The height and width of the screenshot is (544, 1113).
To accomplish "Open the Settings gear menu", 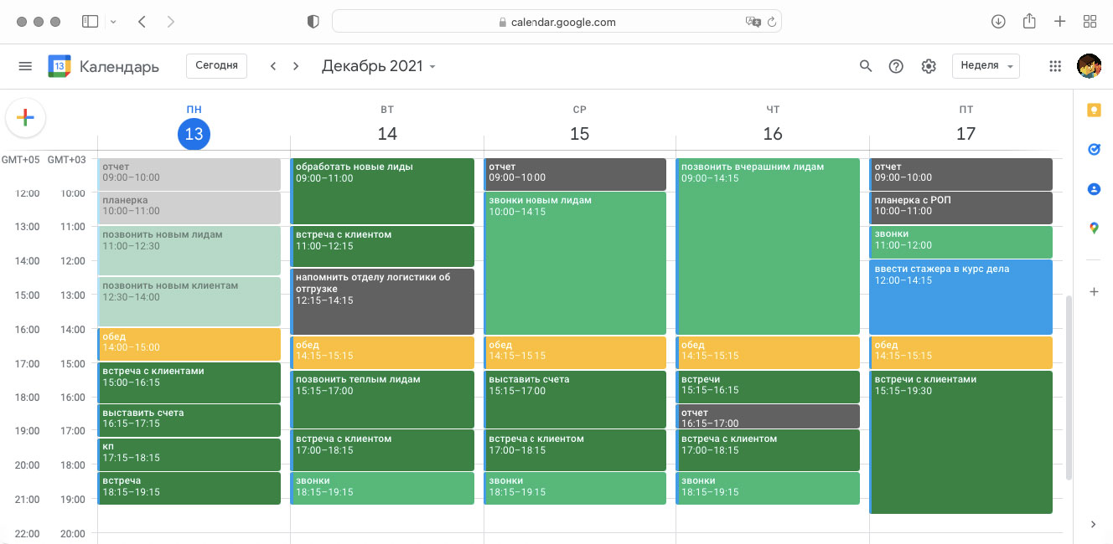I will tap(928, 66).
